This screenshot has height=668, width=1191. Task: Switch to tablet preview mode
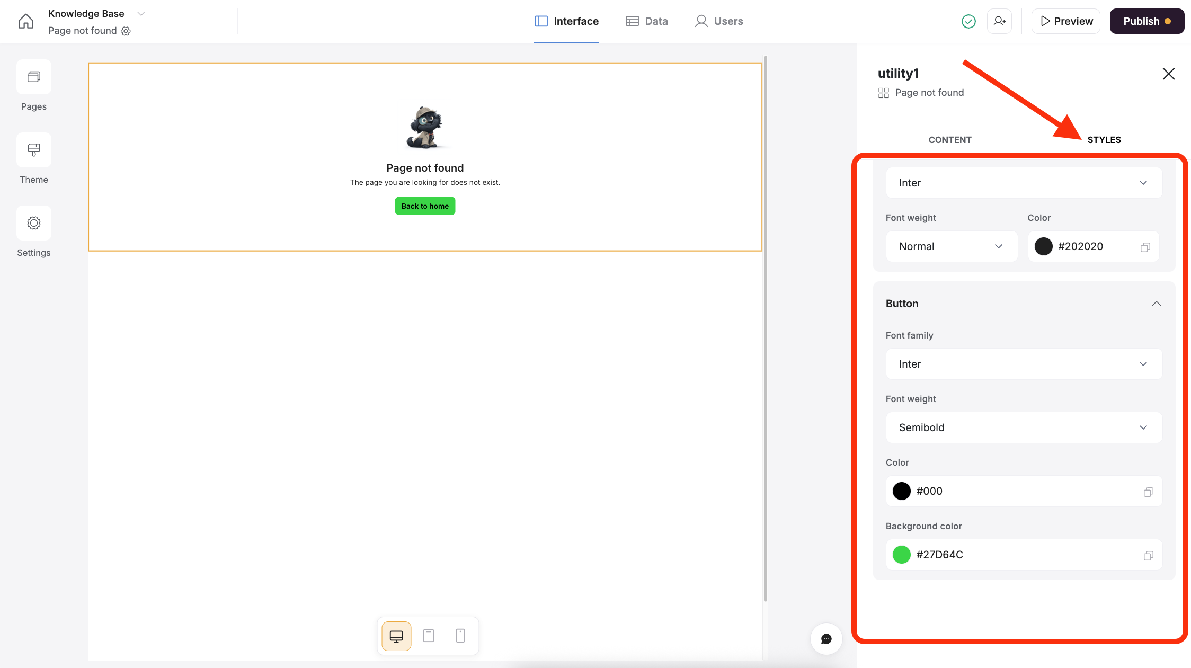coord(429,636)
